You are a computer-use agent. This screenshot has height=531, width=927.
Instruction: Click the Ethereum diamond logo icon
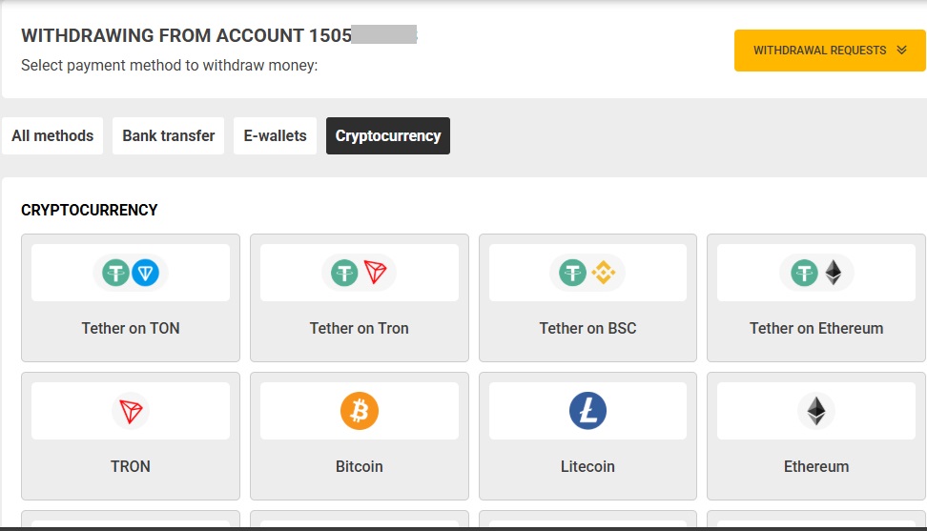click(x=816, y=411)
